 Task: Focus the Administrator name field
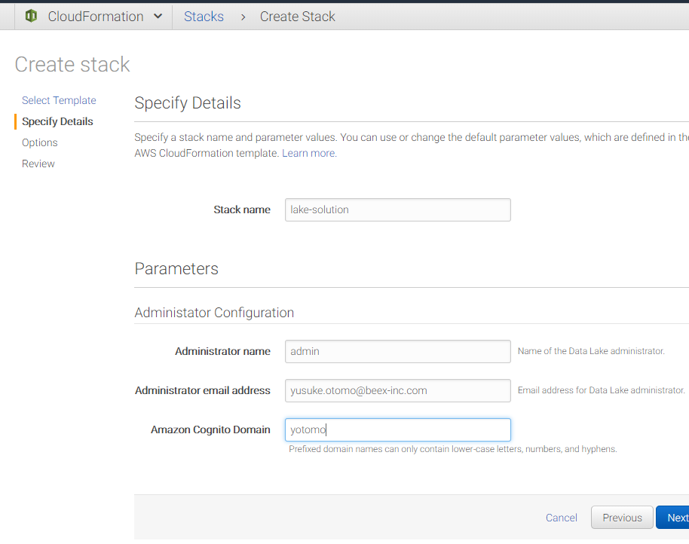(x=398, y=351)
